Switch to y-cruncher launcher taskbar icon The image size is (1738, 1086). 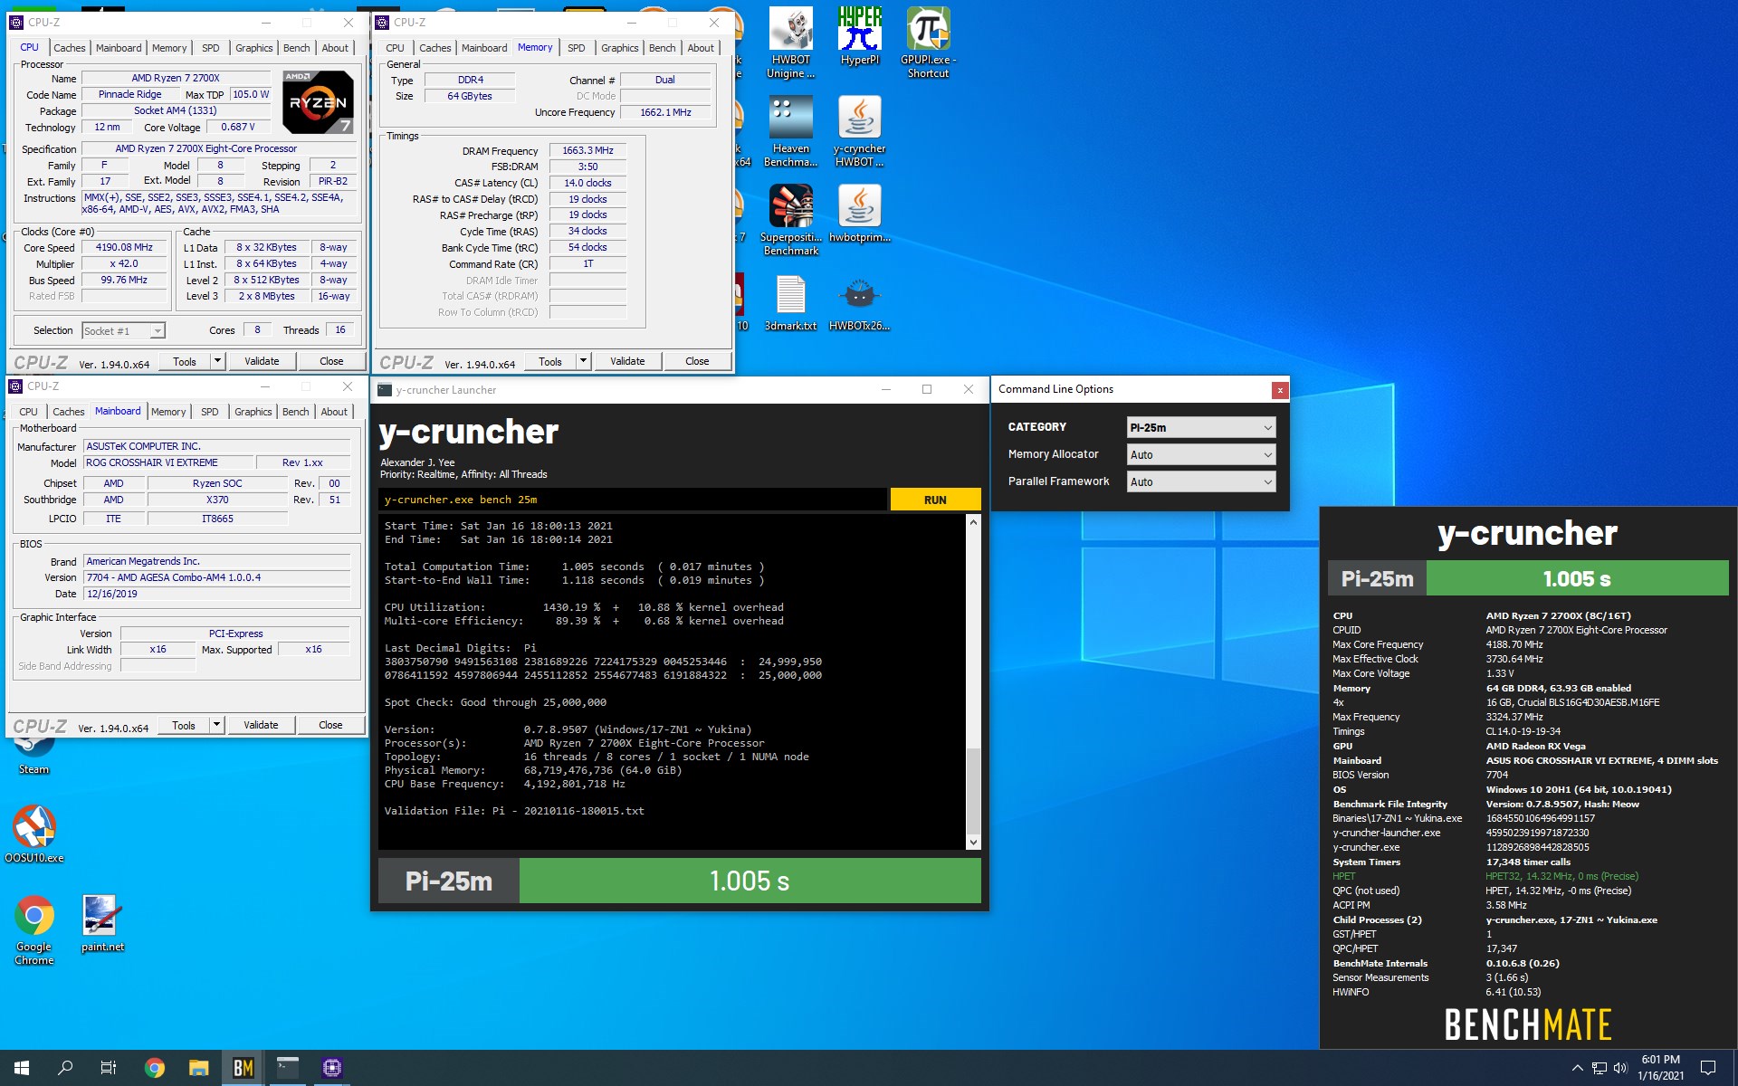287,1068
